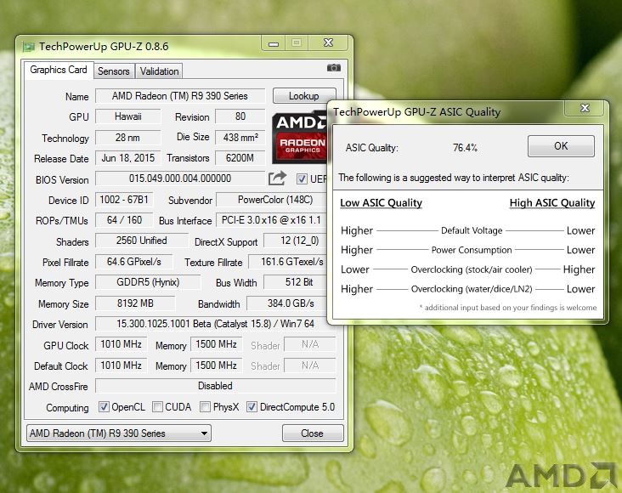Toggle the PhysX checkbox
Viewport: 622px width, 493px height.
point(205,407)
